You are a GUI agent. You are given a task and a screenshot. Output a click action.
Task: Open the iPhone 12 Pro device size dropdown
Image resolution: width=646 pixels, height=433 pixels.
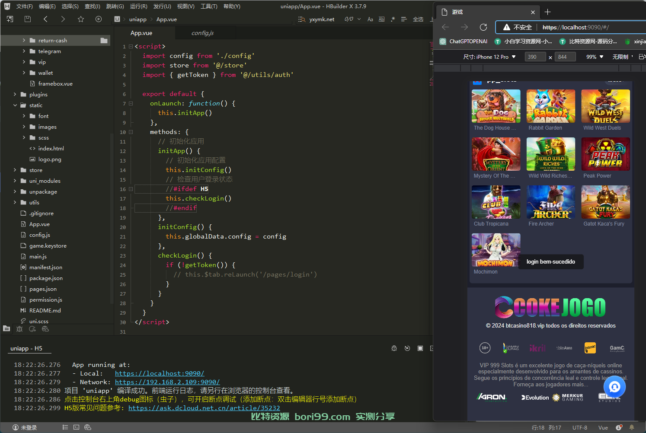[x=489, y=57]
